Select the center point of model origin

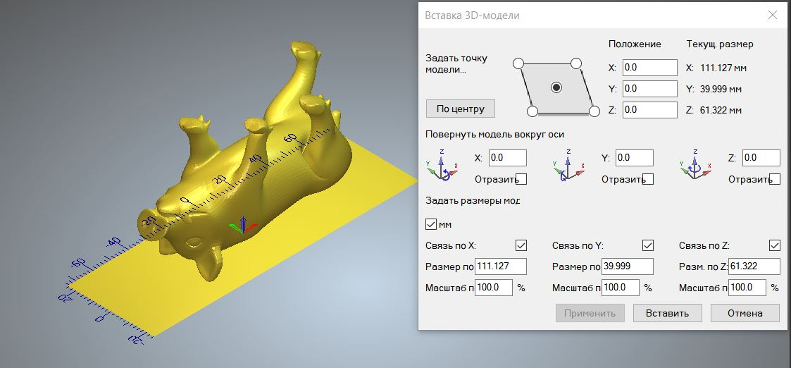click(x=556, y=87)
